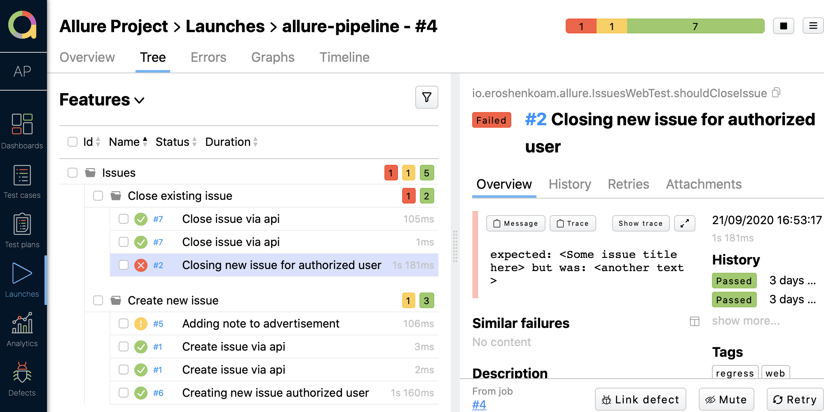
Task: Switch to the Errors tab
Action: pyautogui.click(x=208, y=57)
